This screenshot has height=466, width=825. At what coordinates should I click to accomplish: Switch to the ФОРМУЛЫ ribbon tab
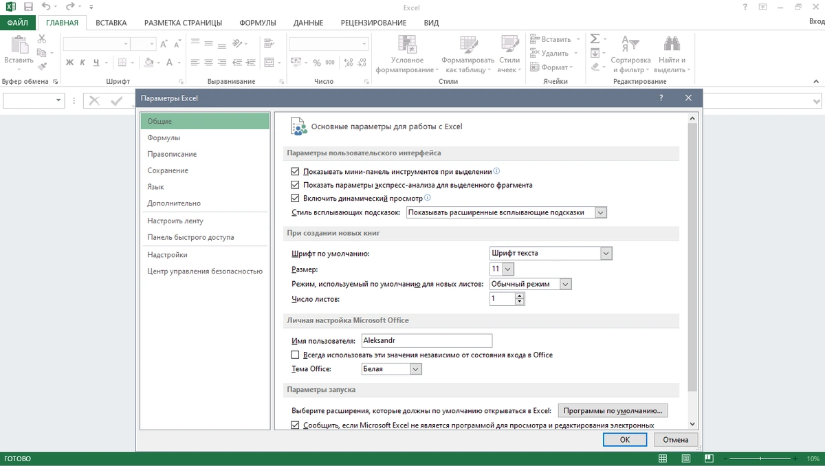click(258, 23)
